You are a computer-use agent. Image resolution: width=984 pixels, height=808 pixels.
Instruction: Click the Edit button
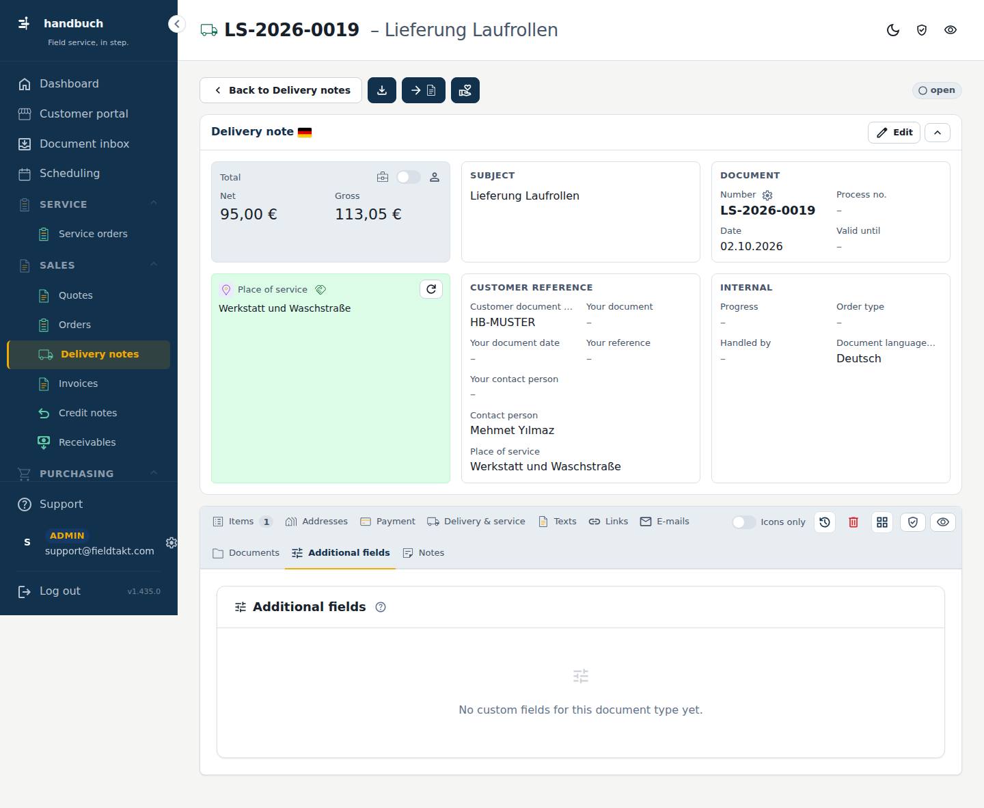pyautogui.click(x=894, y=133)
